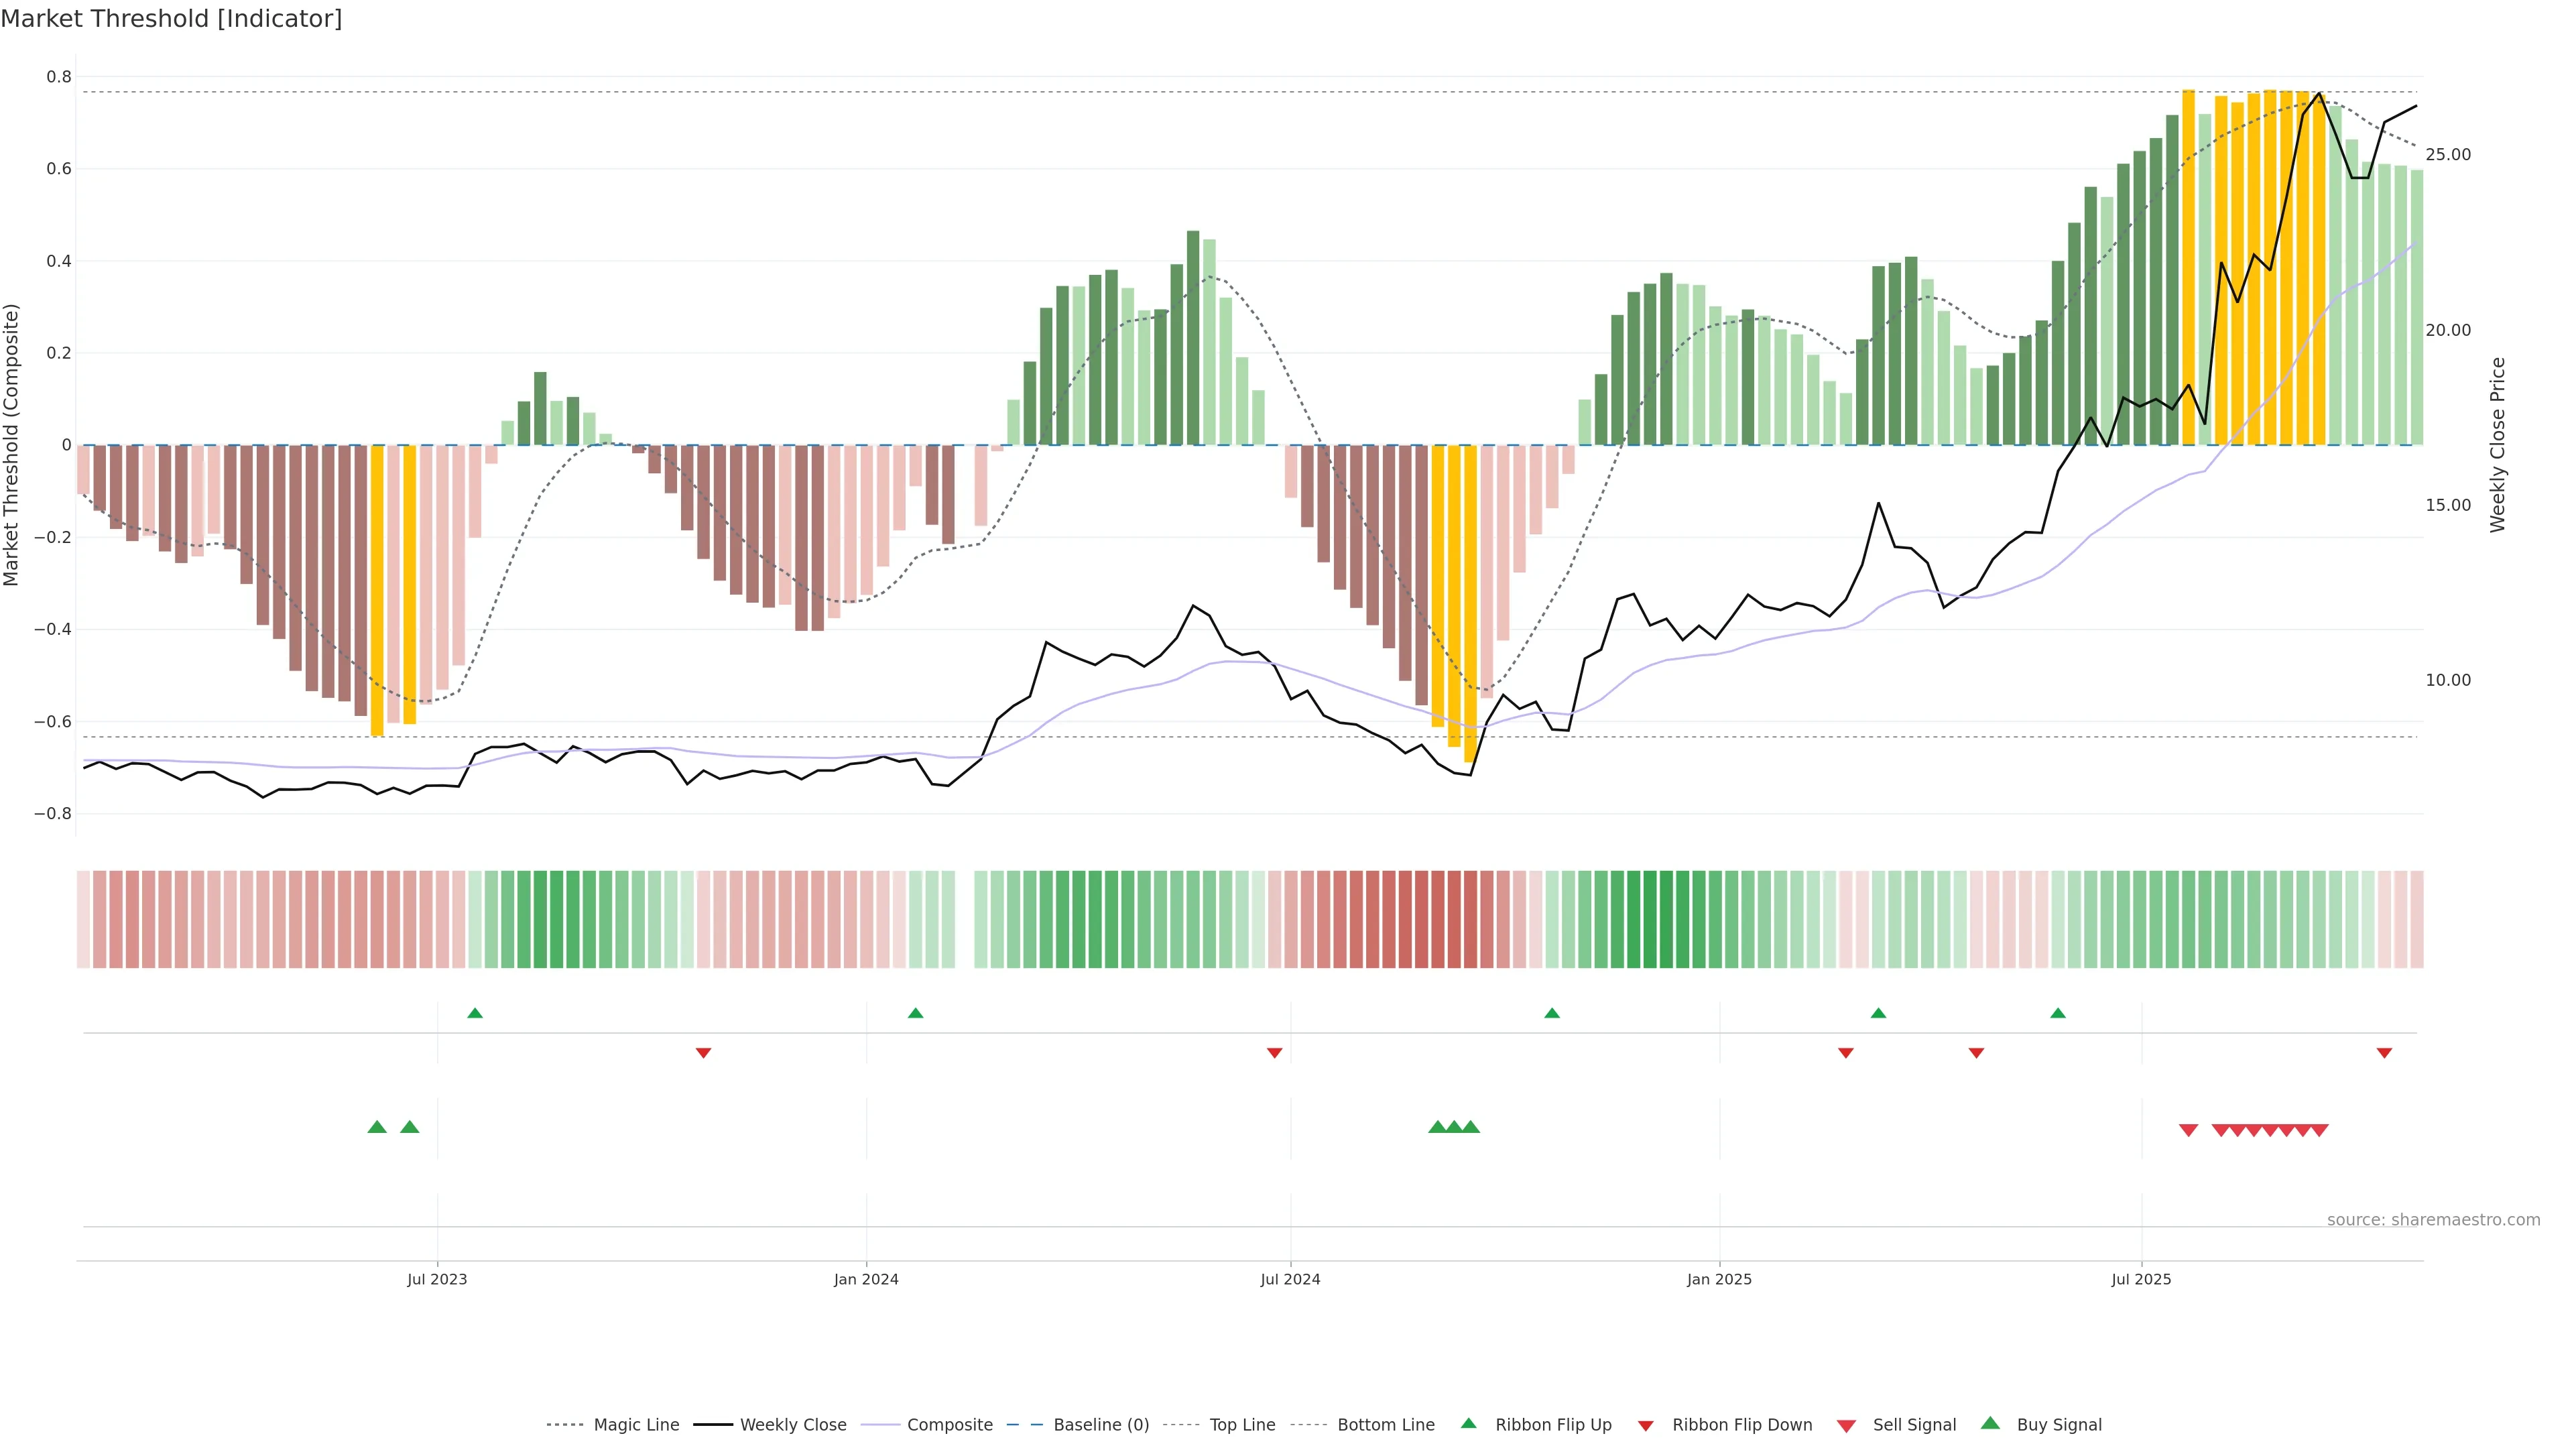
Task: Click leftmost green buy signal triangle
Action: 377,1127
